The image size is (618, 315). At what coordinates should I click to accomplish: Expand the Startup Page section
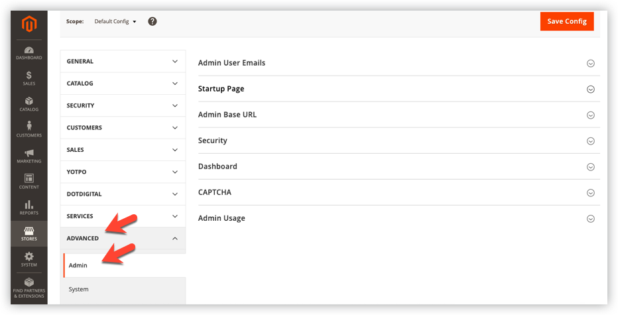coord(399,89)
